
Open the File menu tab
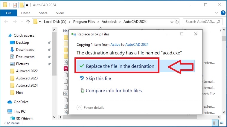pos(9,13)
